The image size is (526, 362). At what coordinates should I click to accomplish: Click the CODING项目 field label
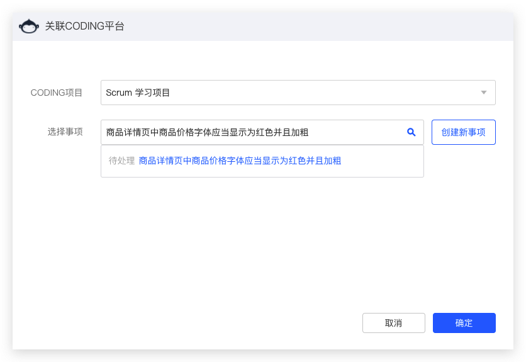click(57, 93)
